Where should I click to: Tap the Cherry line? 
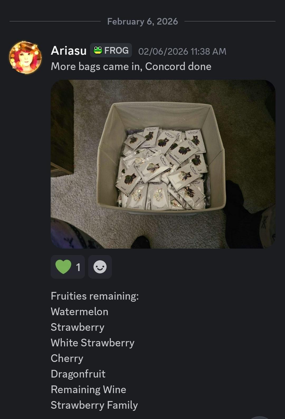(x=67, y=358)
